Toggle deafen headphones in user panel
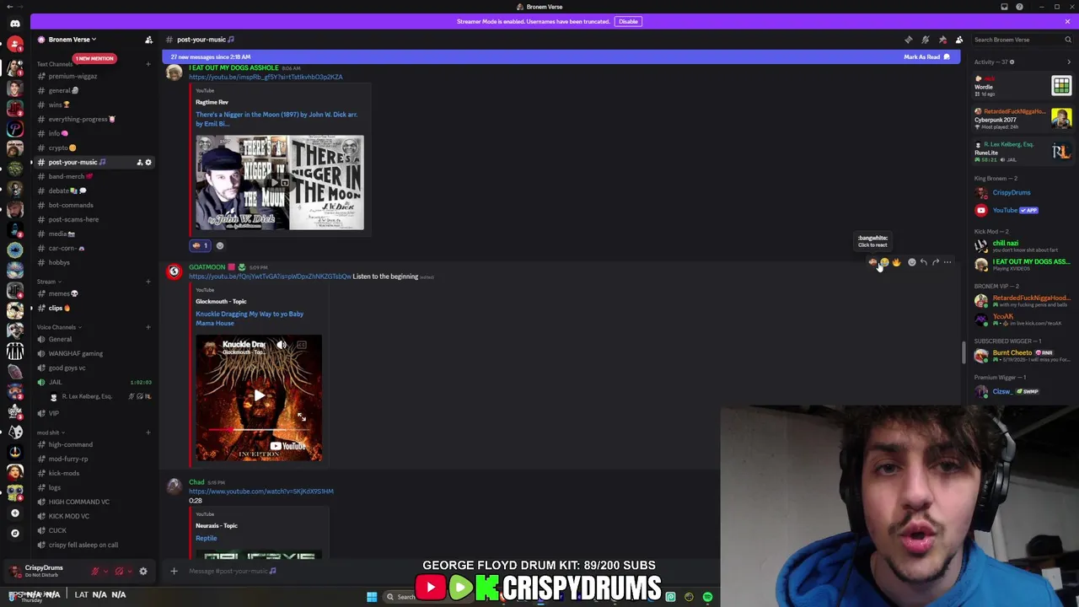 119,572
